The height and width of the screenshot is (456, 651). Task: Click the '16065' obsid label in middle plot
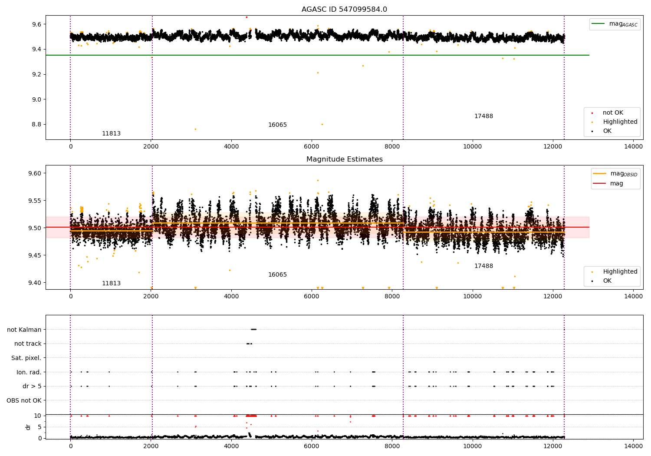click(277, 275)
